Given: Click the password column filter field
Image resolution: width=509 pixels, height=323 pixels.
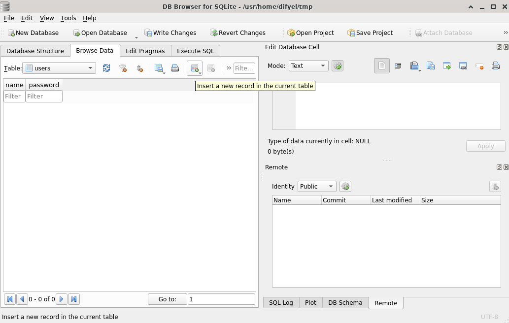Looking at the screenshot, I should (x=44, y=97).
